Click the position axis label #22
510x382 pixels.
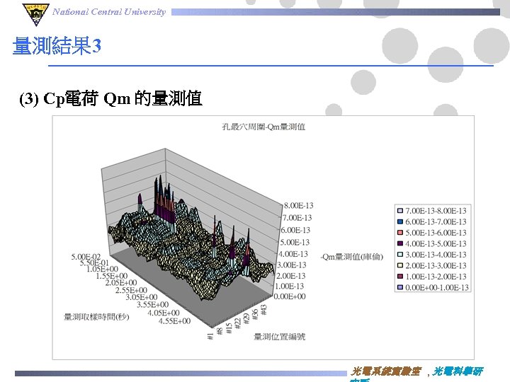coord(238,323)
